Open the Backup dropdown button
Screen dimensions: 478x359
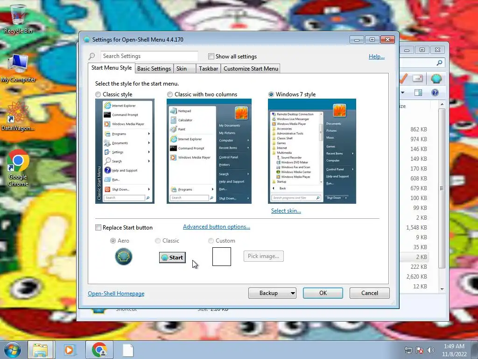[x=272, y=293]
